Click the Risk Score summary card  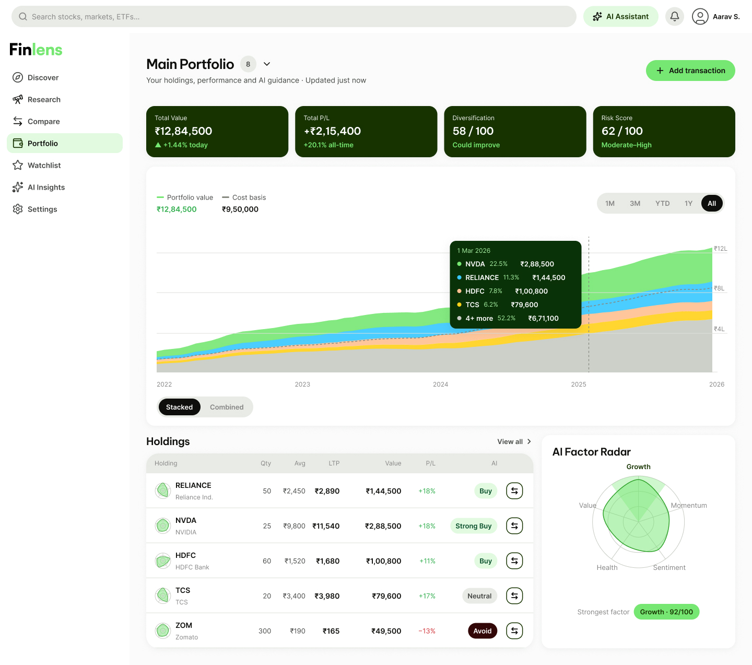point(664,132)
